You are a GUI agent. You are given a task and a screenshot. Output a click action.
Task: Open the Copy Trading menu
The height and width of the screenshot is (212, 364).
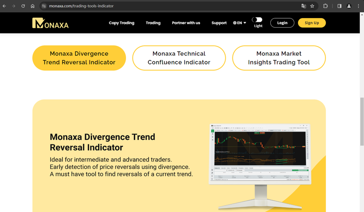(x=121, y=23)
